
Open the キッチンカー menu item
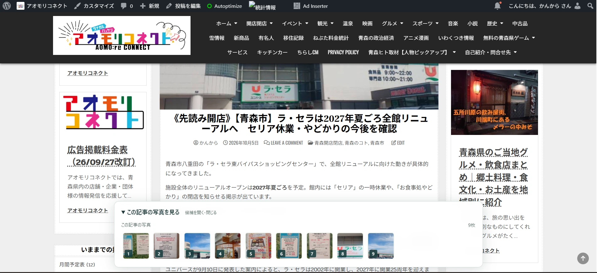272,52
